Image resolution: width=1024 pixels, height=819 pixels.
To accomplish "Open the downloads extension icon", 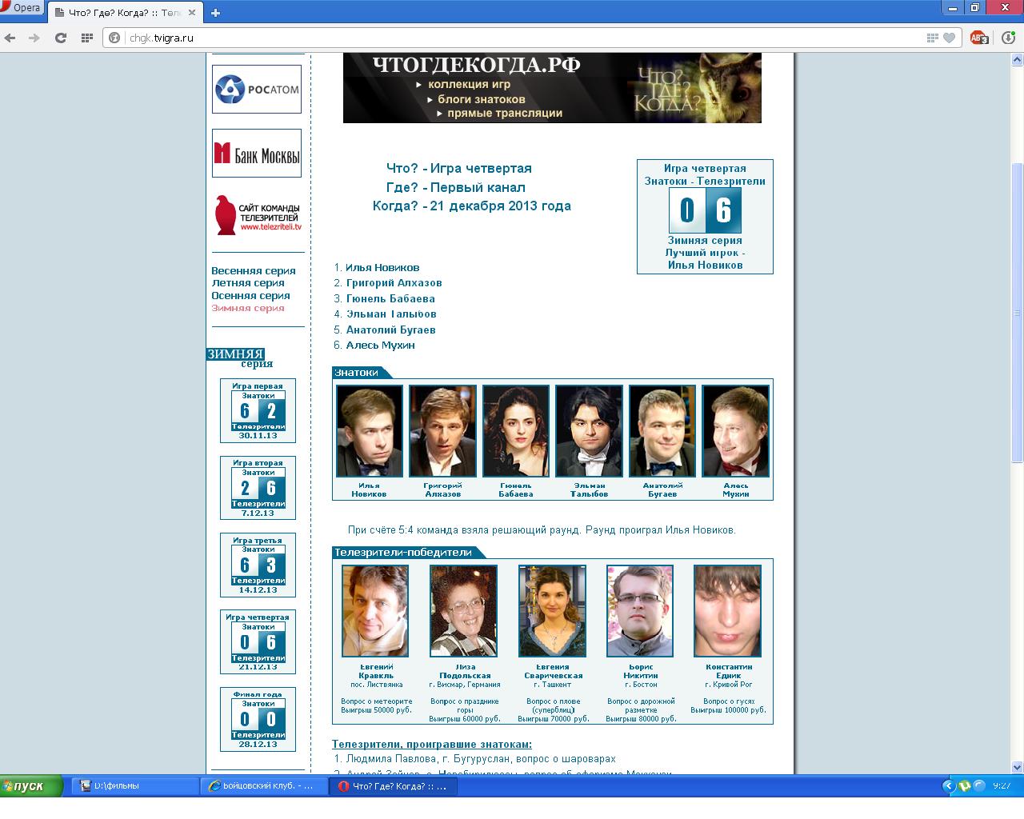I will tap(1009, 38).
